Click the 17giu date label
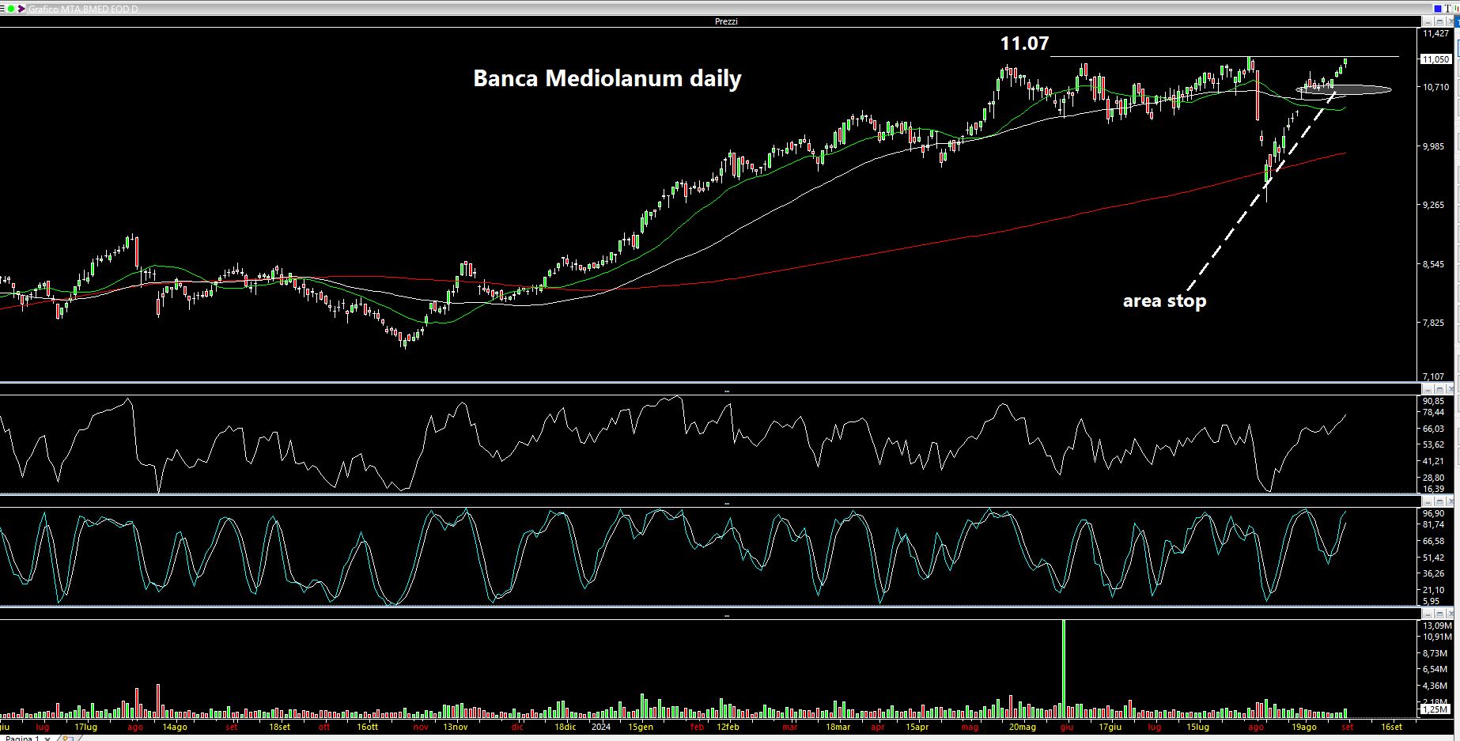Viewport: 1460px width, 741px height. click(x=1110, y=727)
